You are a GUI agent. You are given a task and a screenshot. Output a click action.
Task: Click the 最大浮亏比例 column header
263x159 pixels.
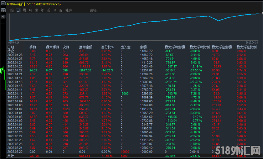pyautogui.click(x=200, y=47)
